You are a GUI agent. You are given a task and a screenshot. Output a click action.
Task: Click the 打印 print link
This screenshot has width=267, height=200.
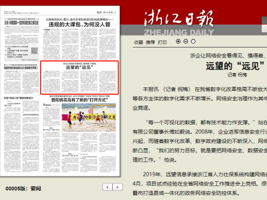(x=162, y=42)
